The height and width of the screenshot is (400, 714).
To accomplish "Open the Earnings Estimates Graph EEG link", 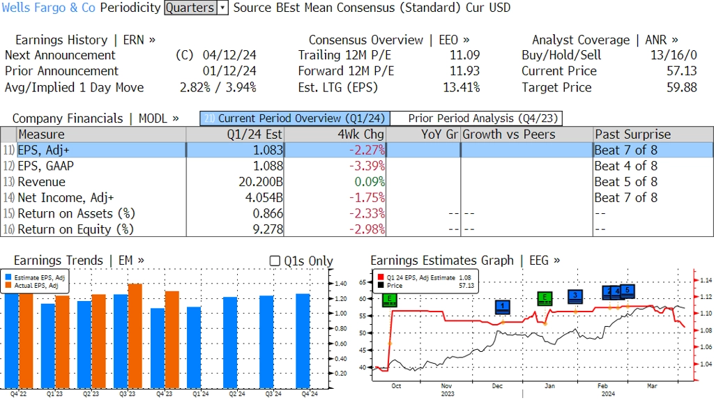I will [465, 261].
